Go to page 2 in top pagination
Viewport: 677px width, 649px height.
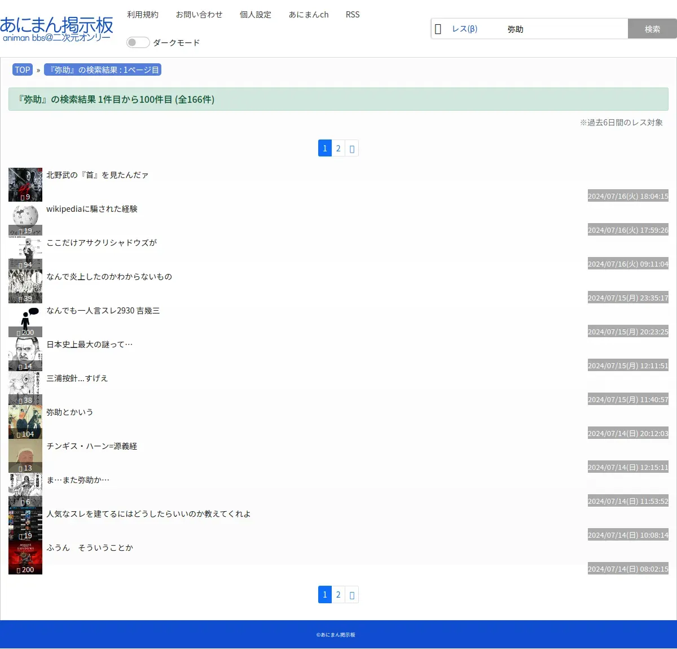click(338, 148)
